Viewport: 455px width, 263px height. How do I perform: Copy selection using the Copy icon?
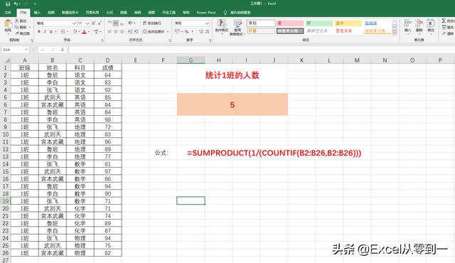[x=21, y=27]
